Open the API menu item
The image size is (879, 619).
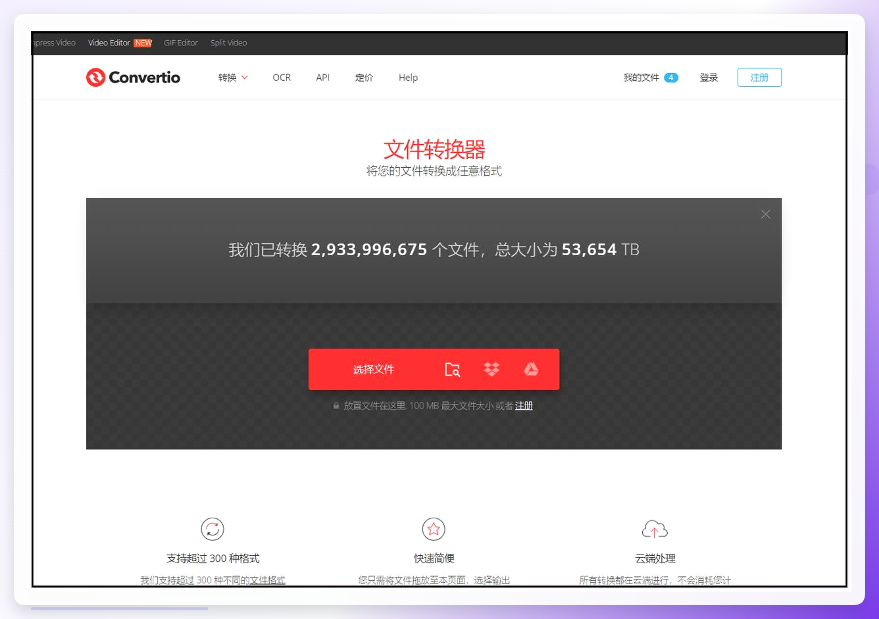[322, 78]
